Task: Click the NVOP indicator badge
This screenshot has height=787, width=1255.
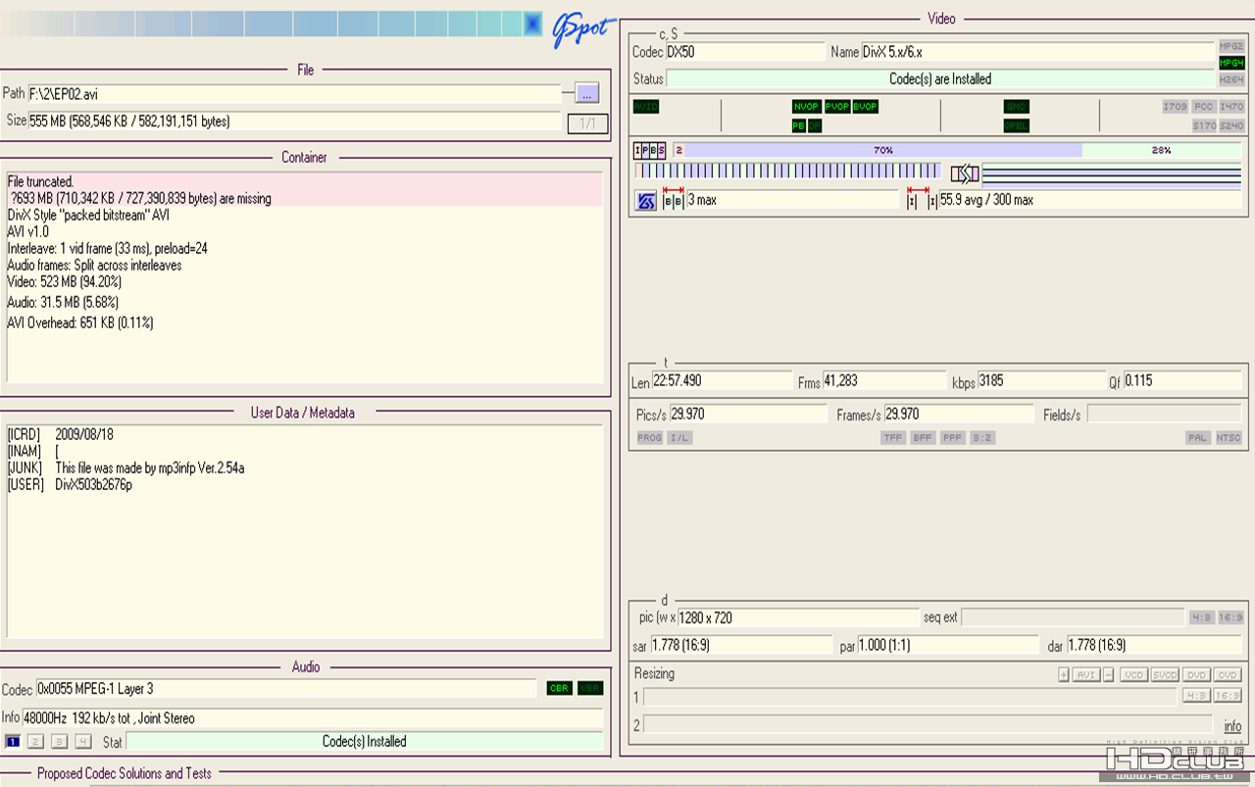Action: (x=806, y=107)
